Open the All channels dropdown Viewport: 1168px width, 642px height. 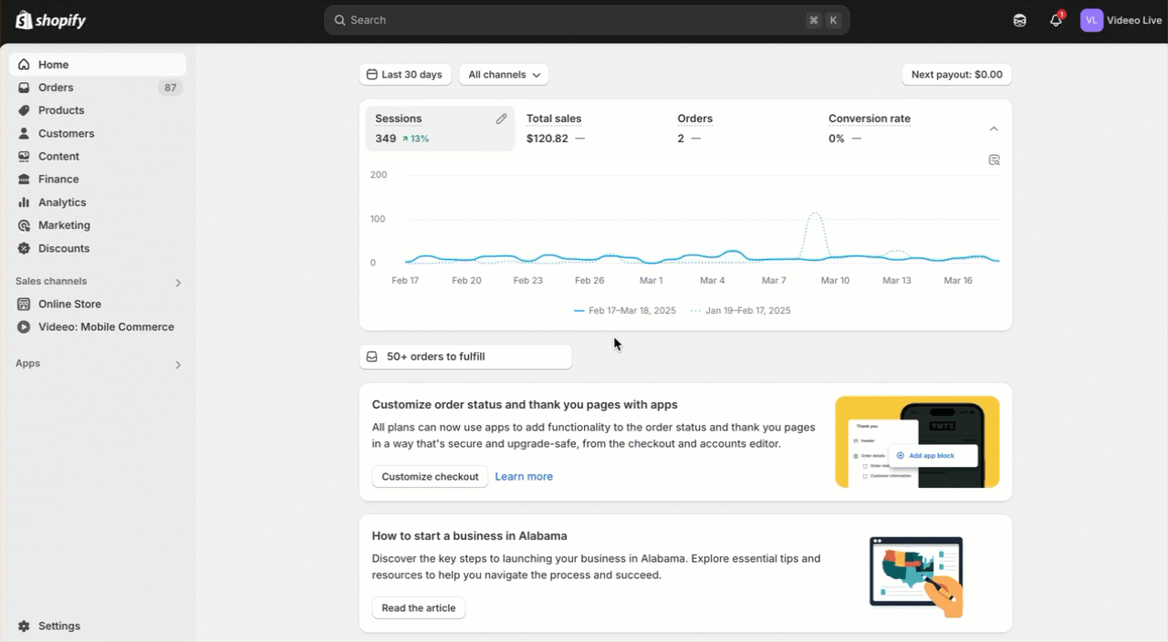[504, 75]
